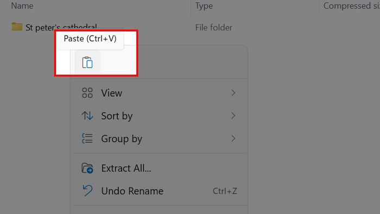Image resolution: width=380 pixels, height=214 pixels.
Task: Click the Paste clipboard icon
Action: 87,62
